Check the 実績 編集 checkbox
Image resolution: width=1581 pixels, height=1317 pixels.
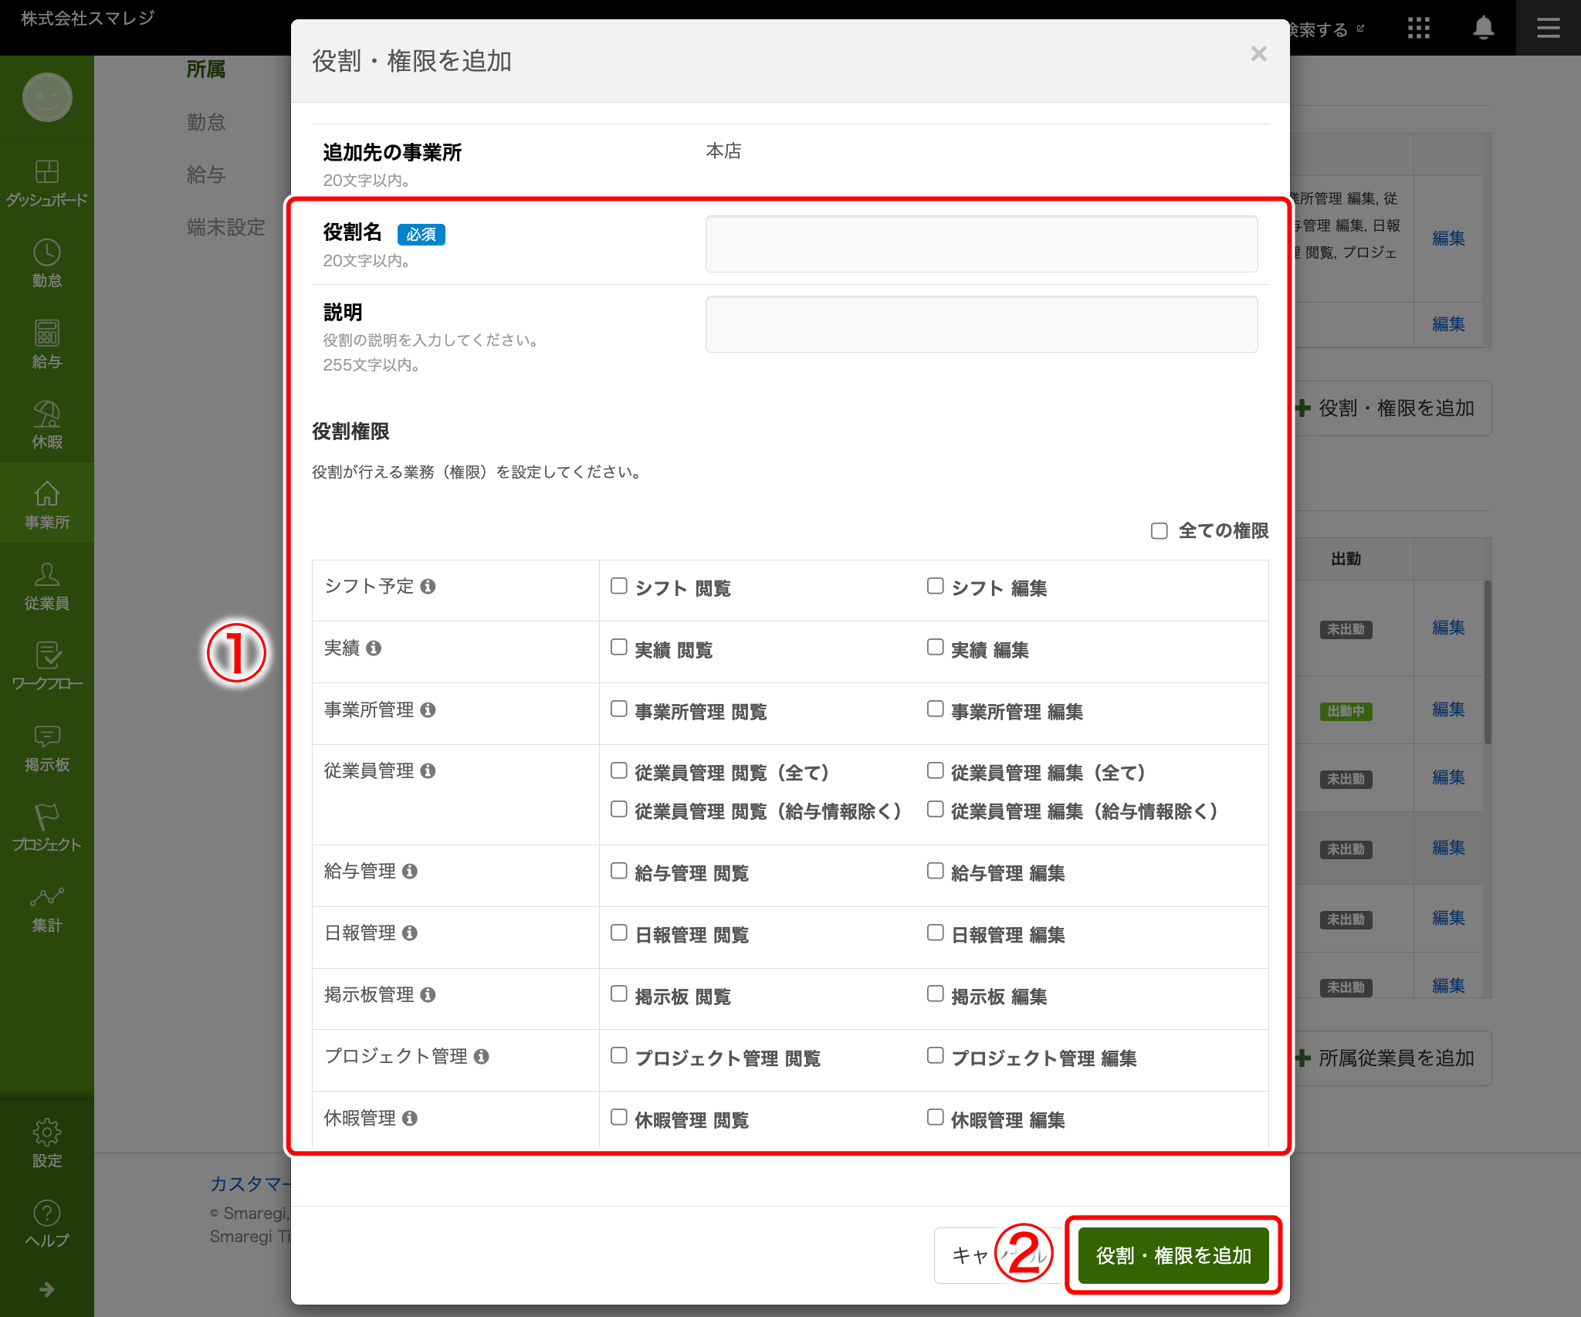[x=935, y=647]
